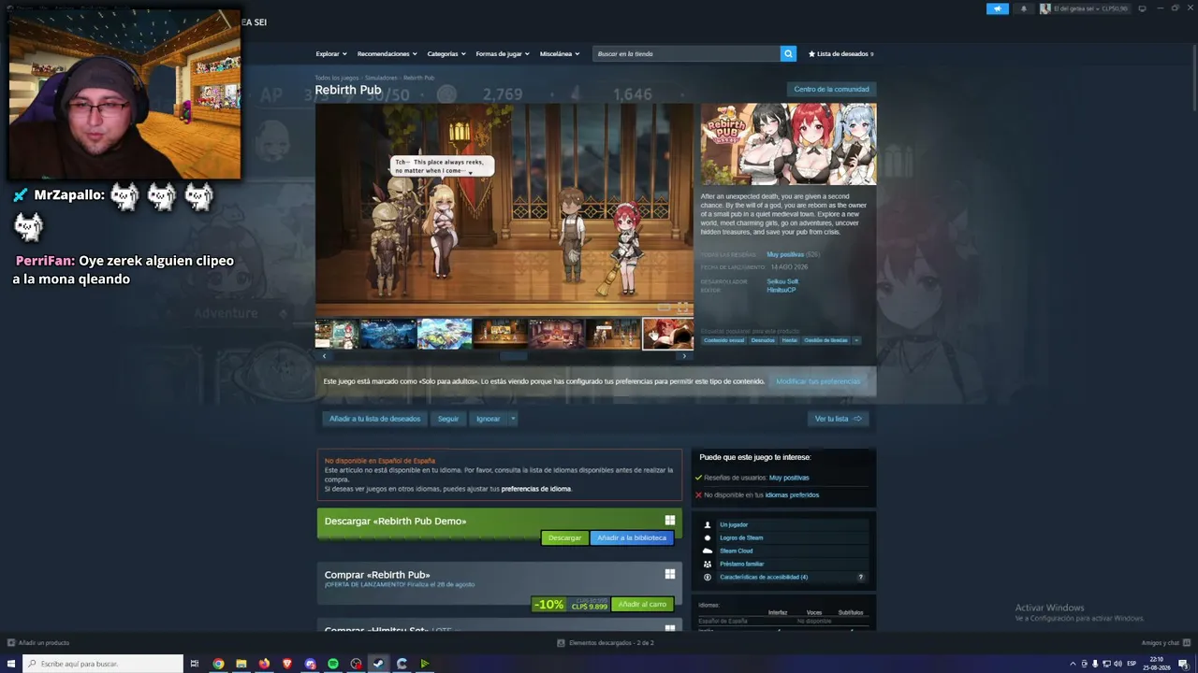
Task: Open the 'Muy positivas' reviews link in summary
Action: [785, 254]
